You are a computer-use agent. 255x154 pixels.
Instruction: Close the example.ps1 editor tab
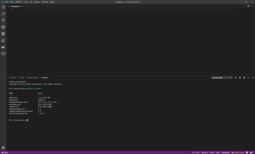(22, 6)
